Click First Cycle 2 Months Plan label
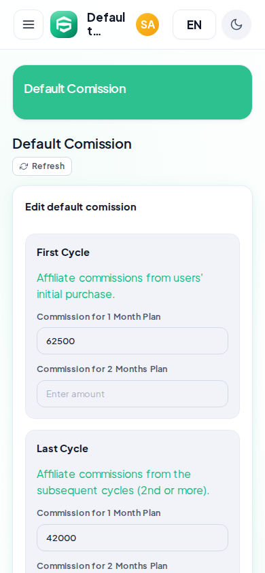This screenshot has height=573, width=265. coord(102,369)
